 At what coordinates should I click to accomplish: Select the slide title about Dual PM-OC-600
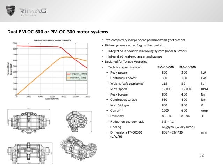click(58, 32)
